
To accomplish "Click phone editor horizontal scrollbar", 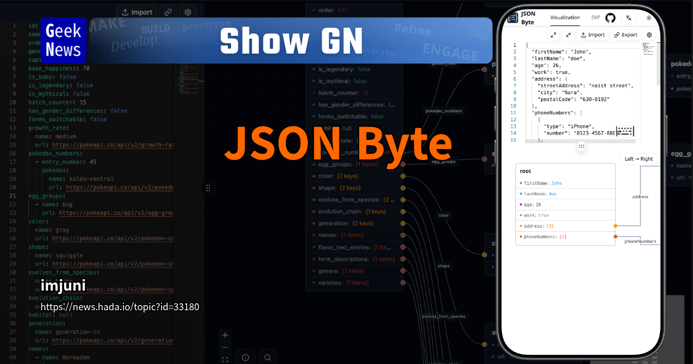I will pyautogui.click(x=580, y=141).
